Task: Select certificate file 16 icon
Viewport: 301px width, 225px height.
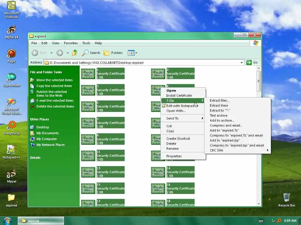Action: (x=158, y=188)
